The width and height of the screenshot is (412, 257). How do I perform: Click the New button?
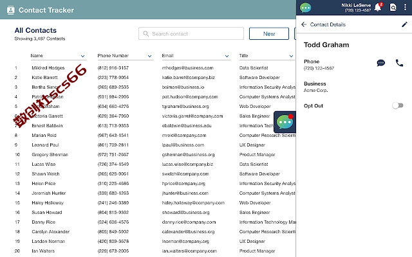(269, 33)
